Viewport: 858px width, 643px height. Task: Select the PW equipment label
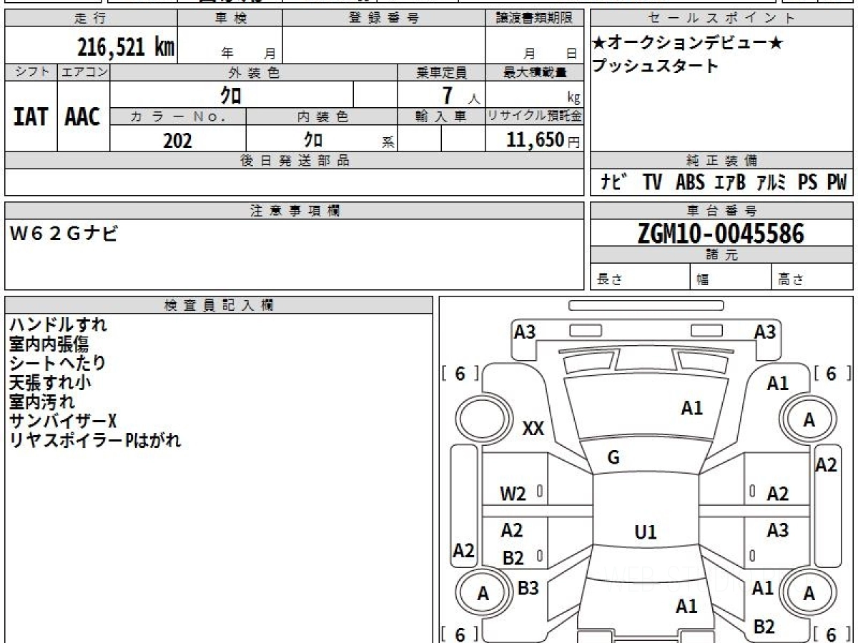(x=837, y=183)
